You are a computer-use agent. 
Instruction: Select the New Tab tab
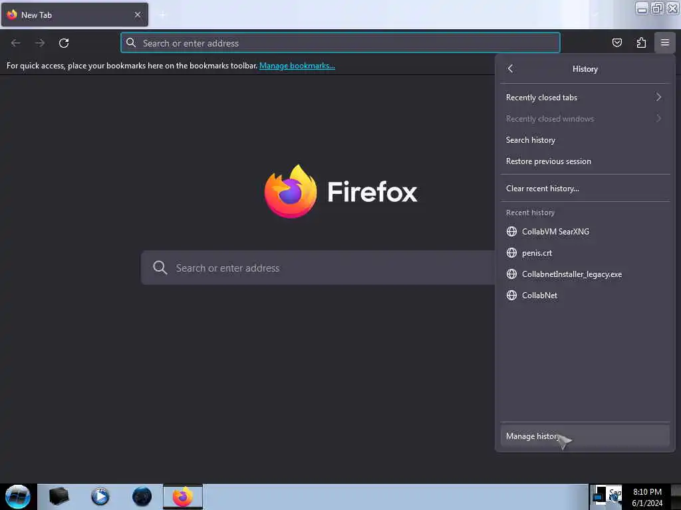[x=74, y=15]
